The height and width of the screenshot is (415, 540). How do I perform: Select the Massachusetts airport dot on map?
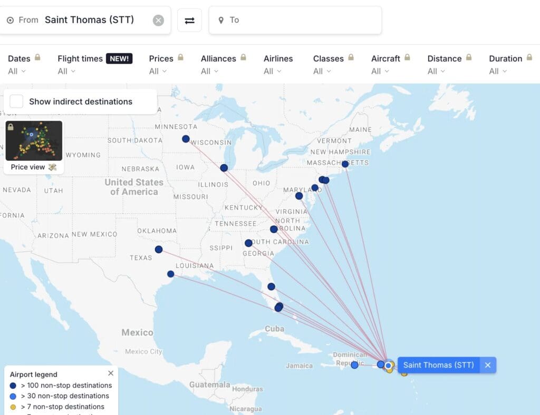(345, 164)
